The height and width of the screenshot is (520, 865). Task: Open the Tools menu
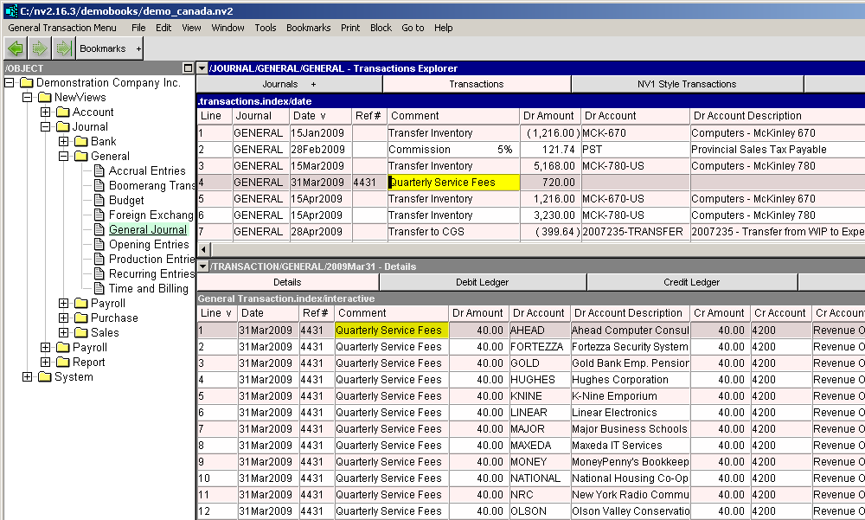pos(265,28)
